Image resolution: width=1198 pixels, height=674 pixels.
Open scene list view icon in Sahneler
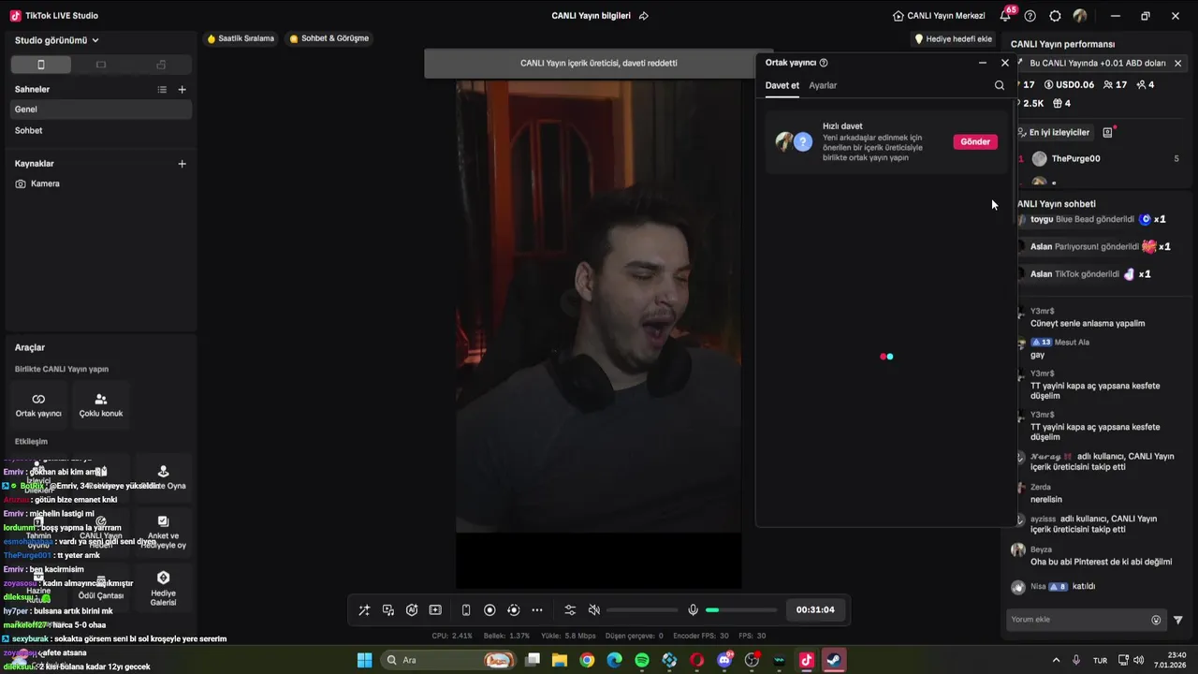(x=162, y=89)
